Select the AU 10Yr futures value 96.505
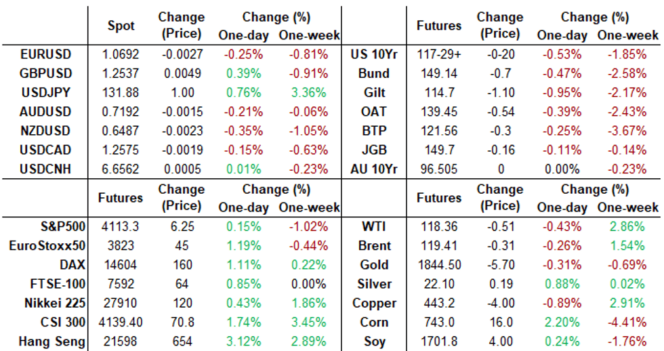This screenshot has width=664, height=351. click(x=439, y=168)
